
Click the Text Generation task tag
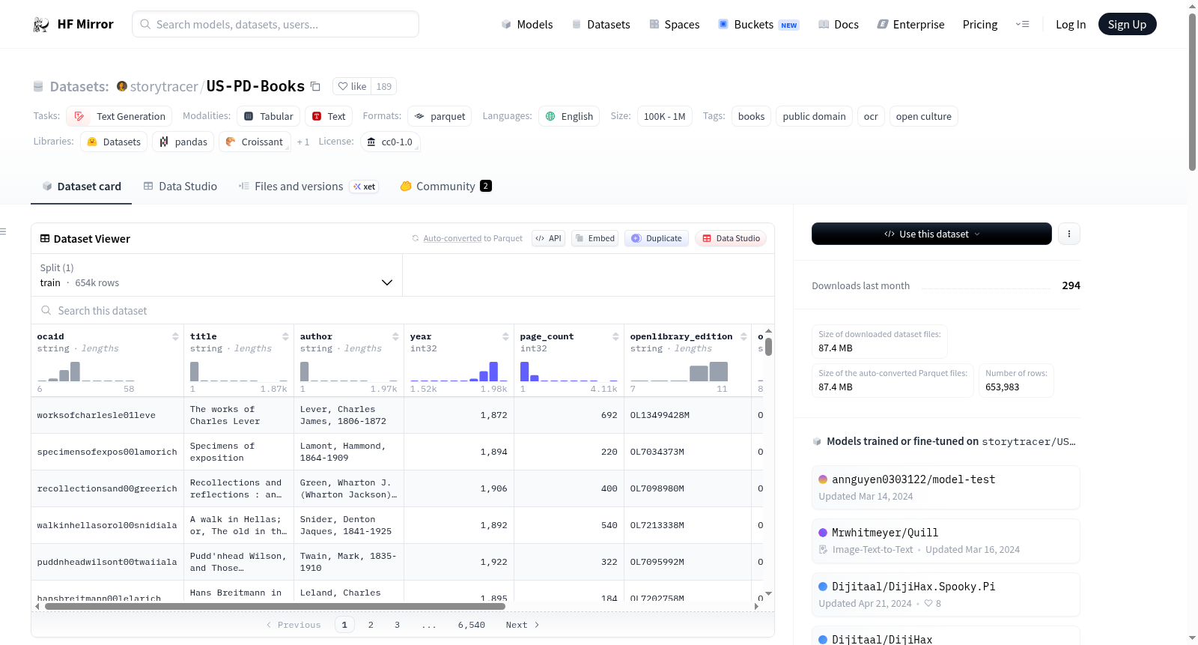(x=119, y=116)
